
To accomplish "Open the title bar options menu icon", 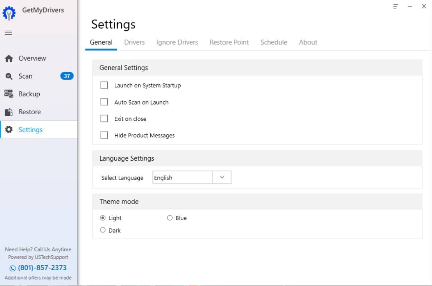I will [x=396, y=6].
